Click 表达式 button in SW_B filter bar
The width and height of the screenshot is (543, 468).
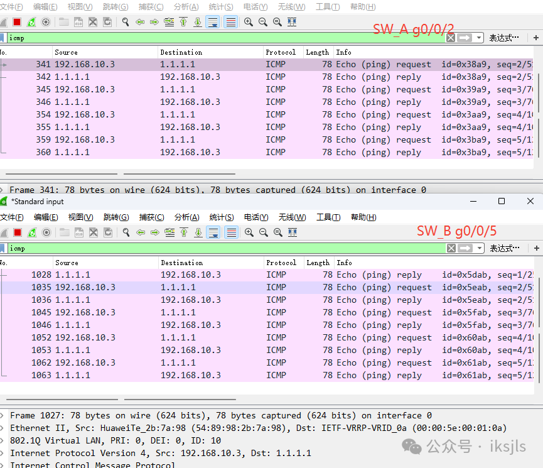[505, 248]
